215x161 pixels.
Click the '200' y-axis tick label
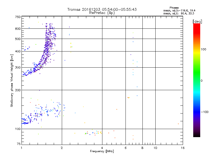click(x=18, y=90)
